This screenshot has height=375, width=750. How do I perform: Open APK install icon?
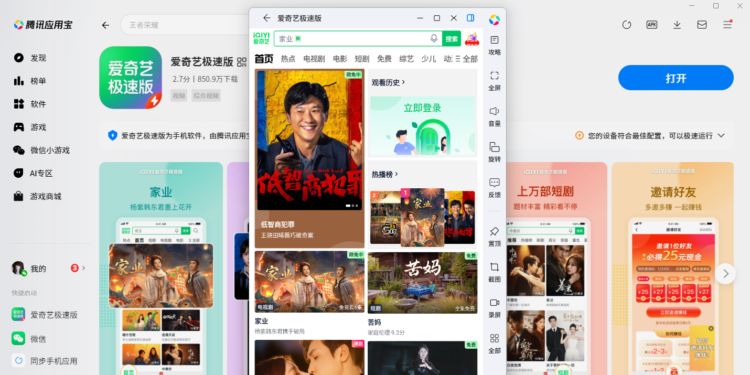pos(652,25)
